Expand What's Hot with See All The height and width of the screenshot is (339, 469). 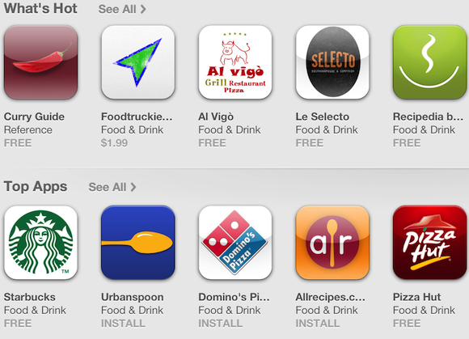click(122, 9)
